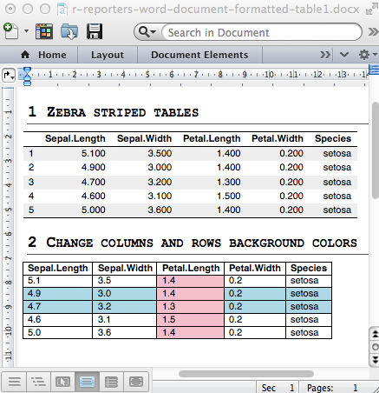
Task: Click the blue 4.9 Sepal.Length cell
Action: pos(57,293)
